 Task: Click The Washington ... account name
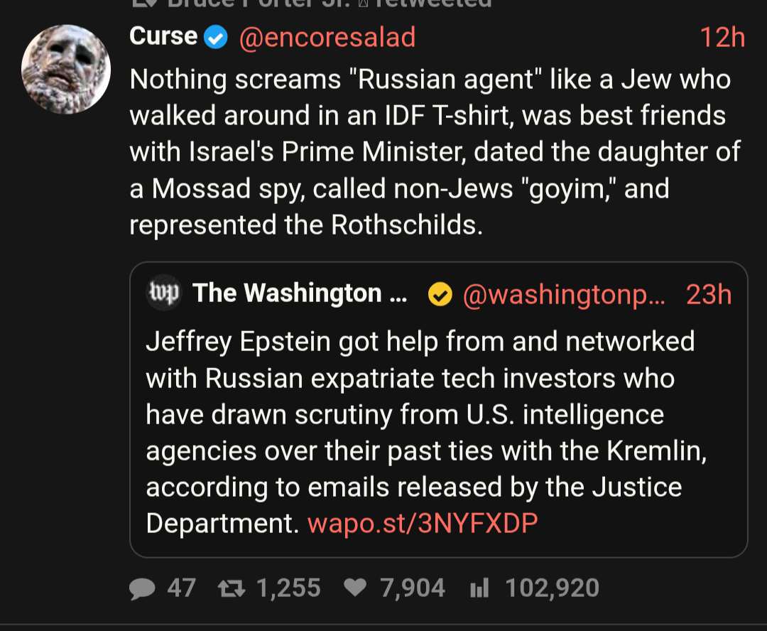click(x=298, y=293)
